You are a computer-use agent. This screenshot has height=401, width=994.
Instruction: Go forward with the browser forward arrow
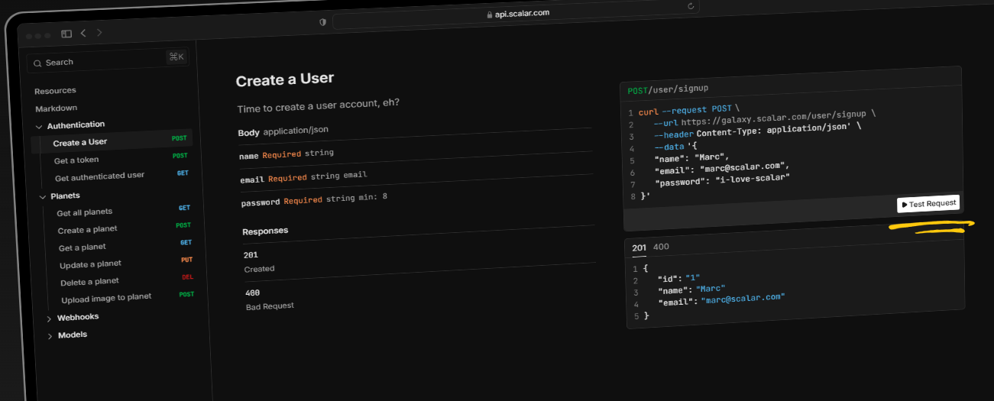pyautogui.click(x=99, y=32)
